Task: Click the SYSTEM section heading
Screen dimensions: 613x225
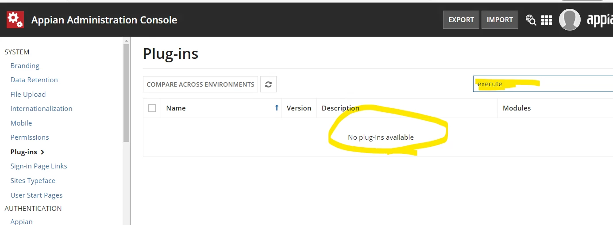Action: pos(17,52)
